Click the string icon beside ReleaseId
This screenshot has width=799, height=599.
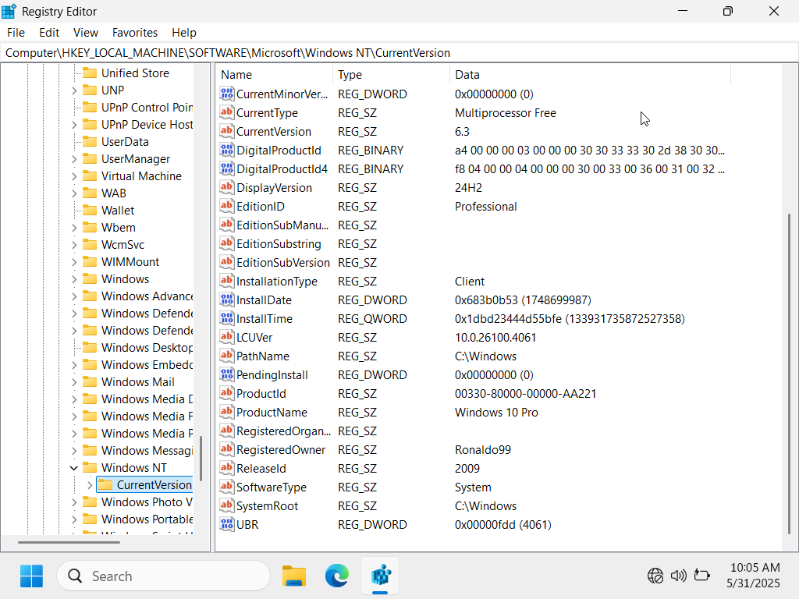(x=227, y=468)
